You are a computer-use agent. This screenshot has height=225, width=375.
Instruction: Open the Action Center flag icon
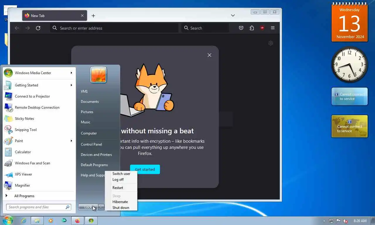pyautogui.click(x=338, y=221)
